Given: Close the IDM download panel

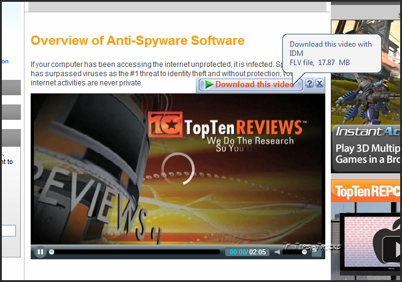Looking at the screenshot, I should pos(319,84).
